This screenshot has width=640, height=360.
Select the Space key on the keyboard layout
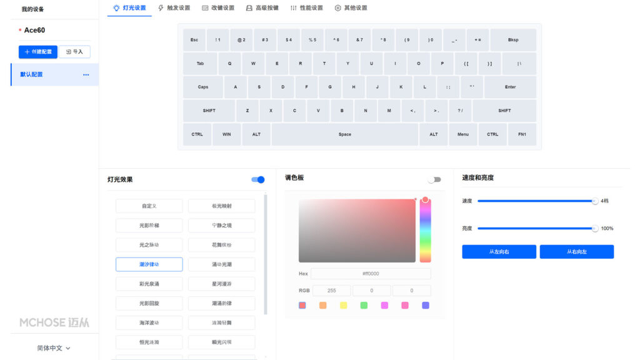click(344, 134)
